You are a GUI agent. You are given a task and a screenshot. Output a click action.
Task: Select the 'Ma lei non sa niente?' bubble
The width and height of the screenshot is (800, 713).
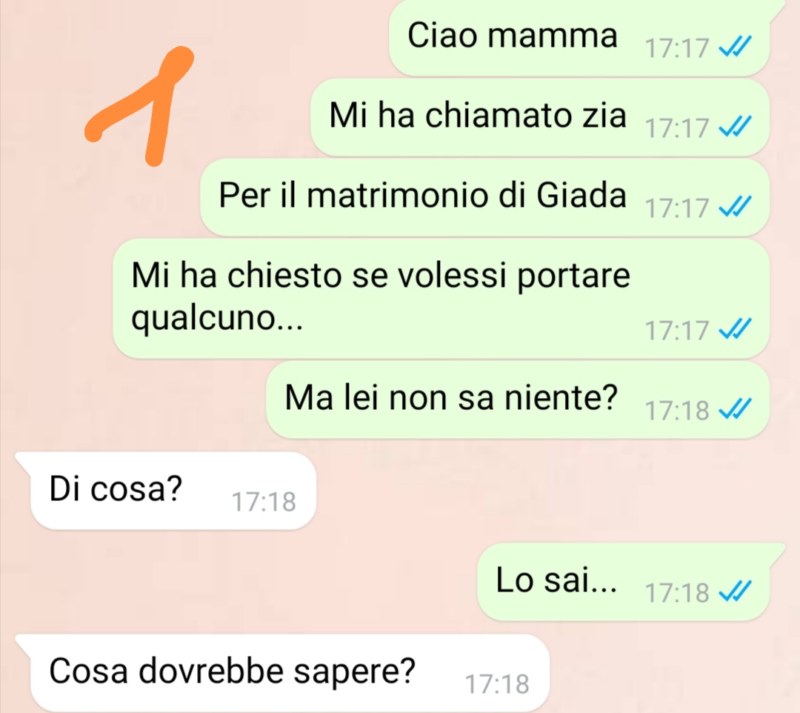[517, 399]
